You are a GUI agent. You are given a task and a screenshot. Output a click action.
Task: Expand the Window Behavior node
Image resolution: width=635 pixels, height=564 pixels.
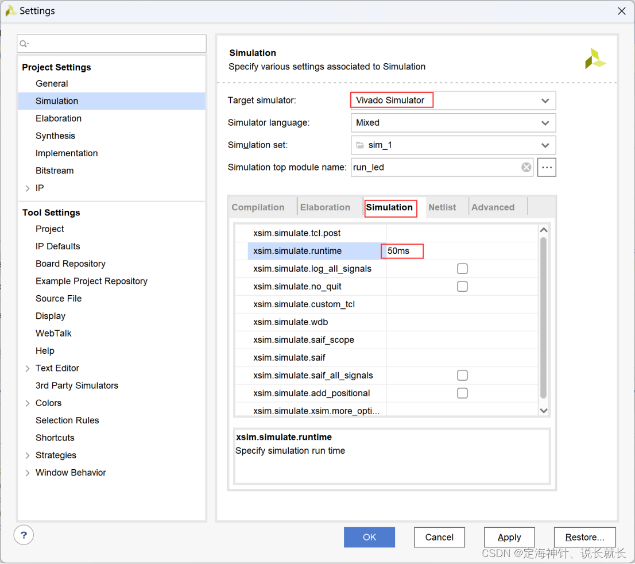28,473
